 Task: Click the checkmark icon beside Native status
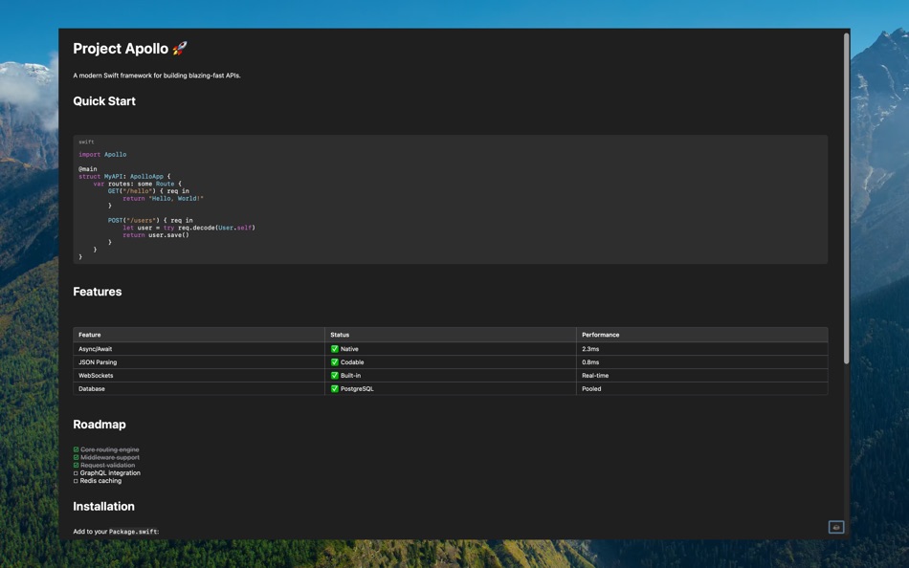click(x=334, y=348)
